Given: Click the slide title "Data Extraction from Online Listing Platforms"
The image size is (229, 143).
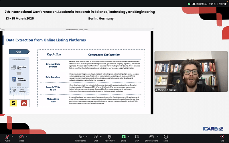Looking at the screenshot, I should tap(46, 40).
